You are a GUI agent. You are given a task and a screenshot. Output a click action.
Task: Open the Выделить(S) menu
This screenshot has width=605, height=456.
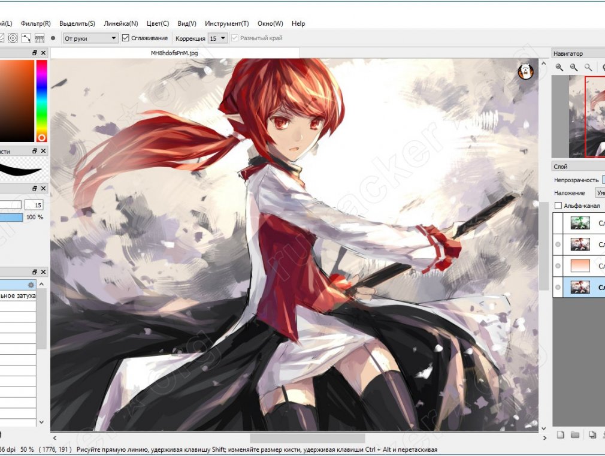point(77,23)
